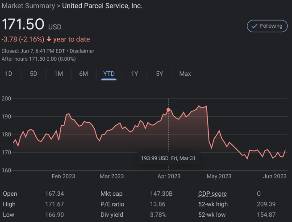
Task: Click the Jun 2023 axis label
Action: pos(275,176)
